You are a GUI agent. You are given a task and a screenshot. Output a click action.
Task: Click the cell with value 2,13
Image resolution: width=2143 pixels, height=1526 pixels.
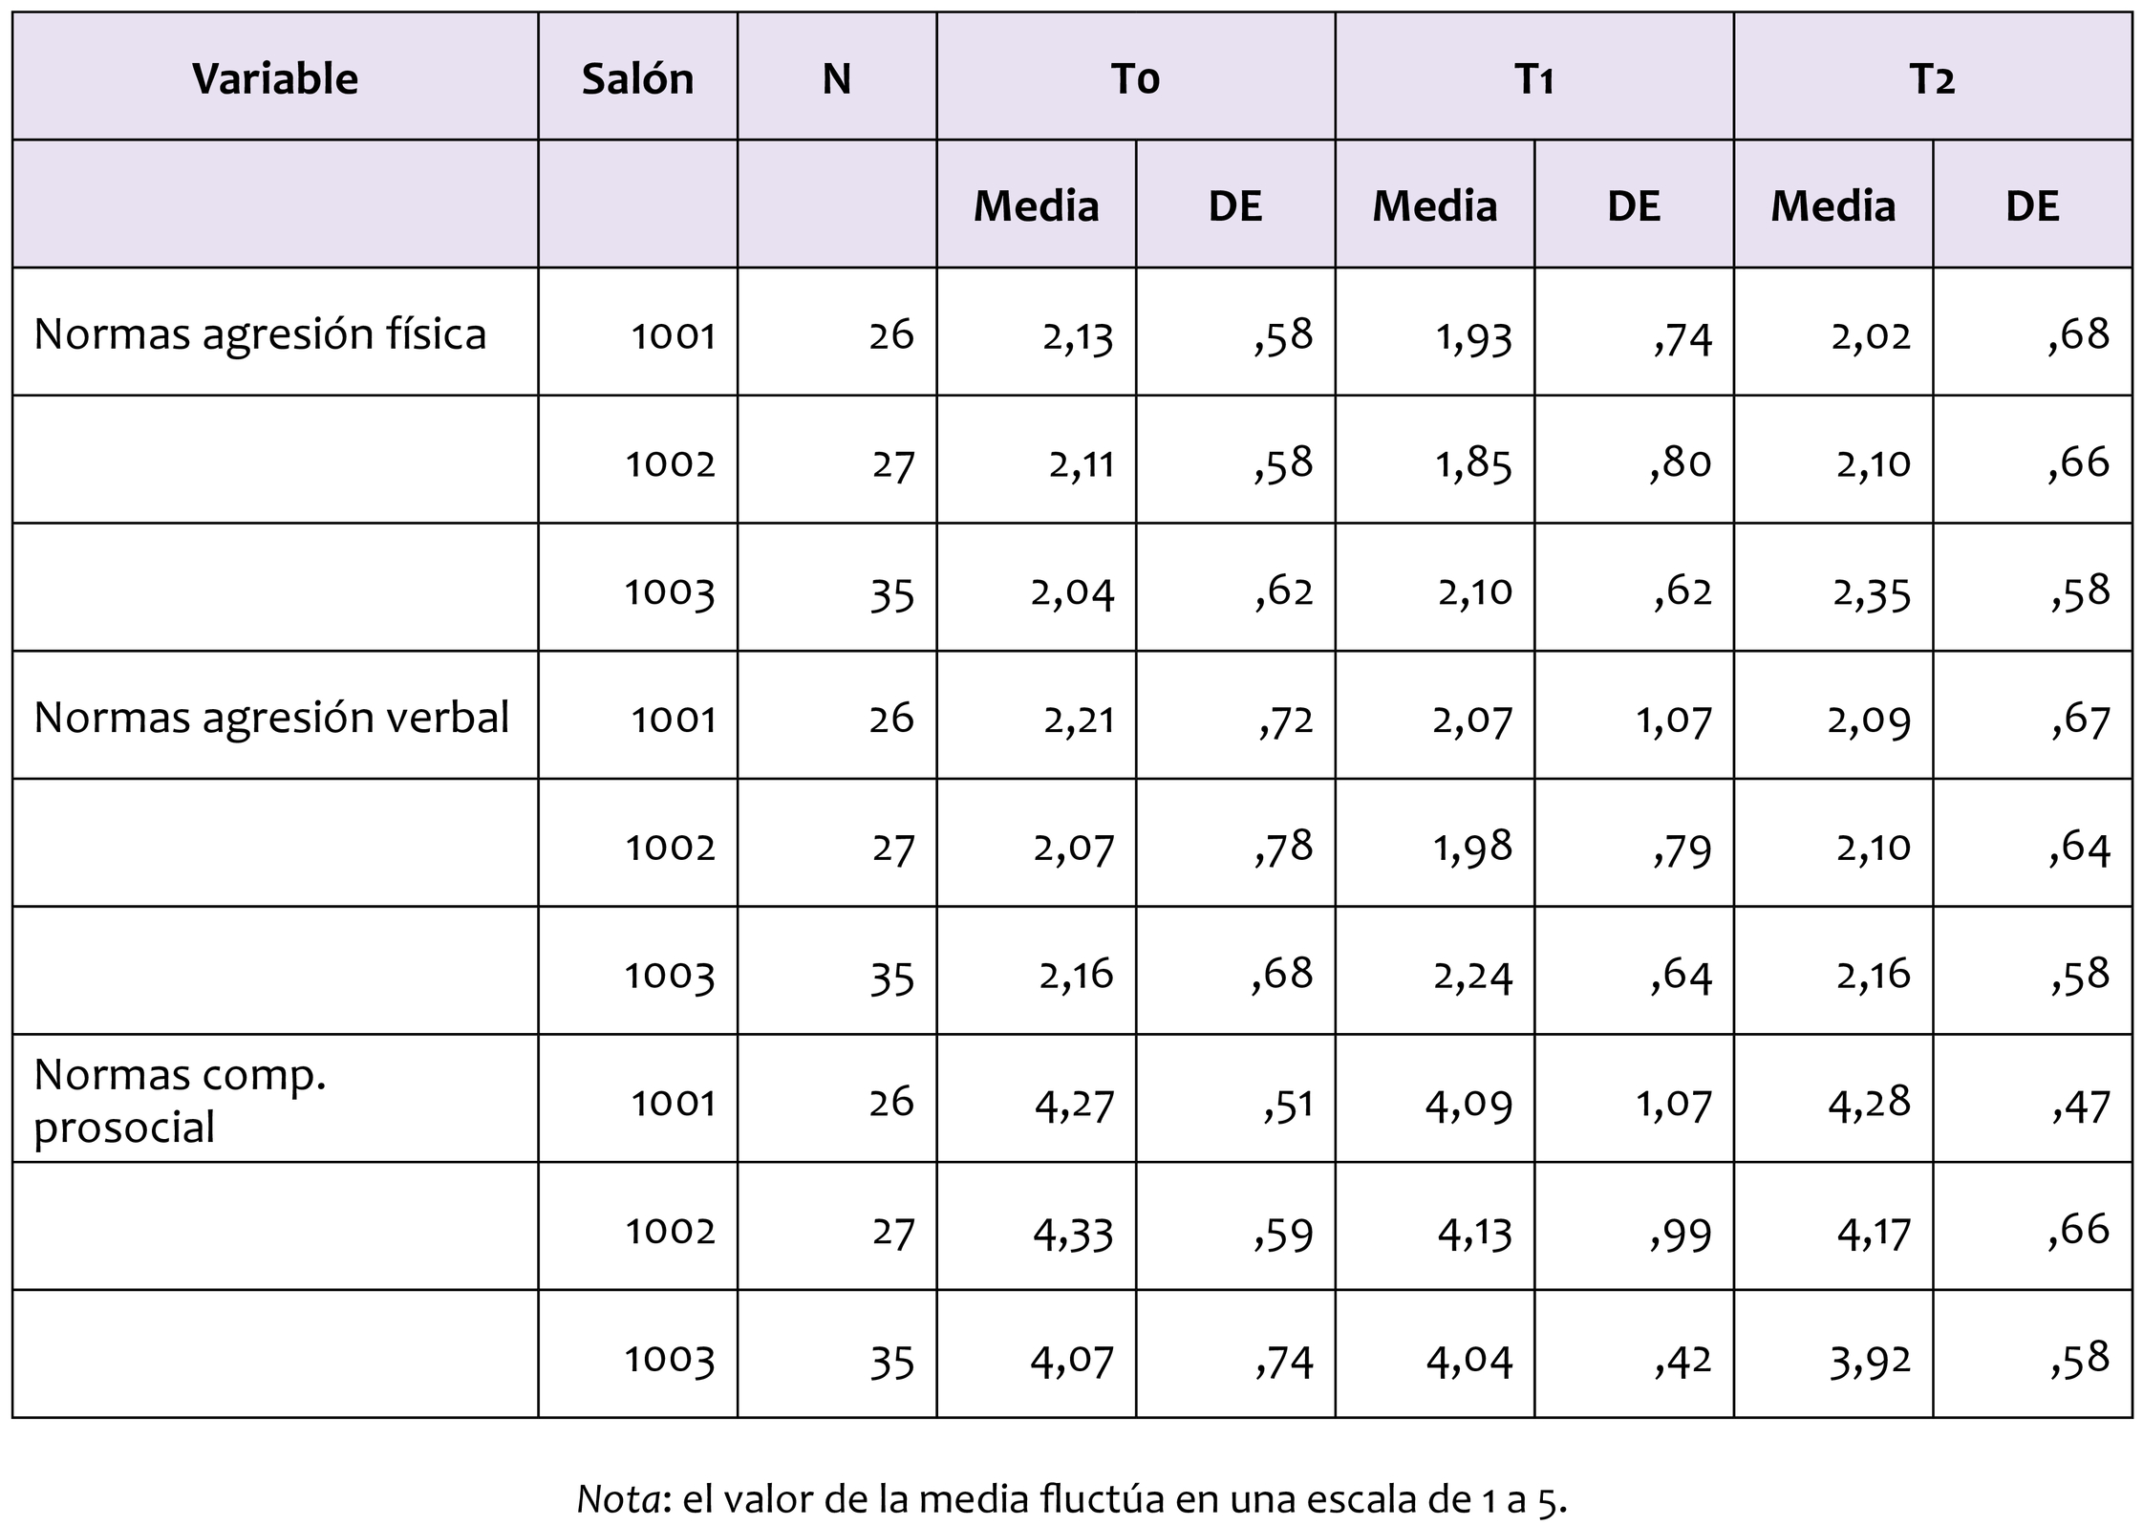(1078, 336)
